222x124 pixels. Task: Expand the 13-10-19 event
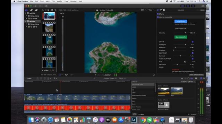pos(26,19)
